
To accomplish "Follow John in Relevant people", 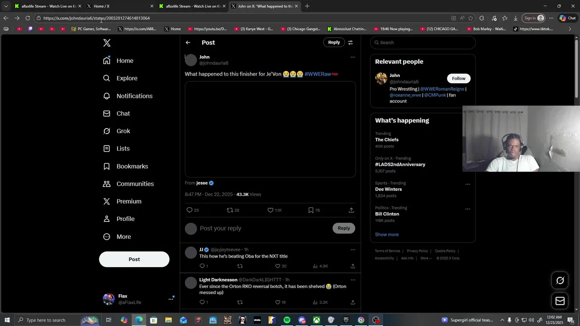I will (459, 78).
